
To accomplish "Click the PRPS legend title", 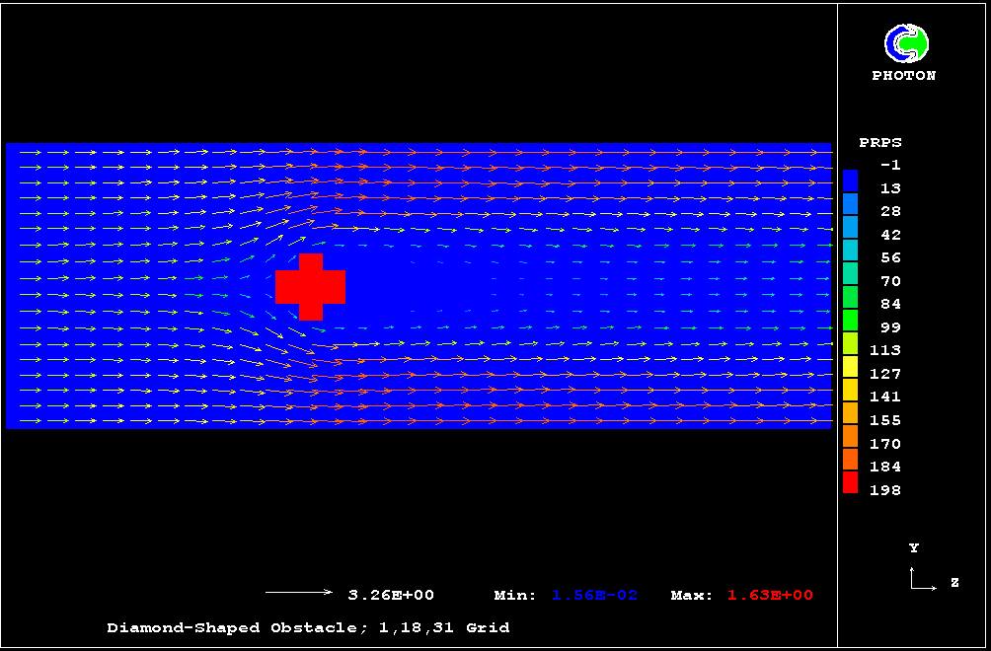I will click(880, 142).
